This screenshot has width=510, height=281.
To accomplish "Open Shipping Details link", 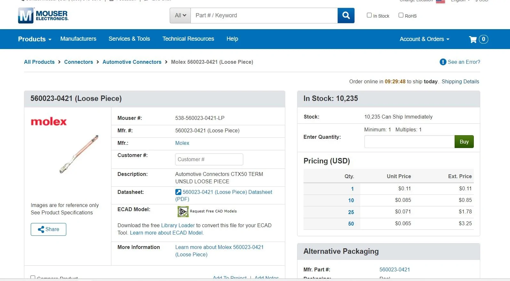I will [460, 82].
